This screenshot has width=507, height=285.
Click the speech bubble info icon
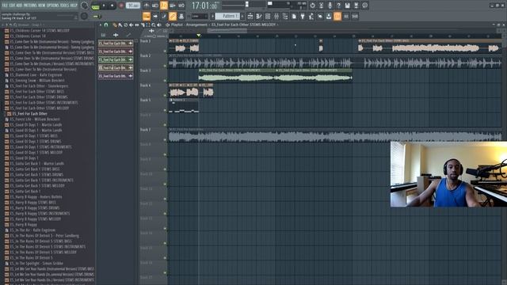coord(364,6)
